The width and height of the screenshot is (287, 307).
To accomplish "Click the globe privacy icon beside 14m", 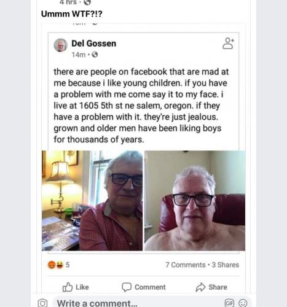I will (95, 55).
